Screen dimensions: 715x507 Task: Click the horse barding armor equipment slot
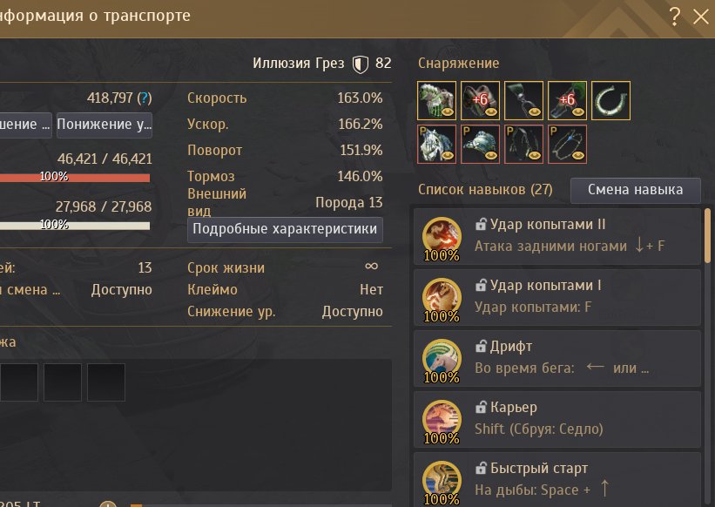(x=436, y=101)
